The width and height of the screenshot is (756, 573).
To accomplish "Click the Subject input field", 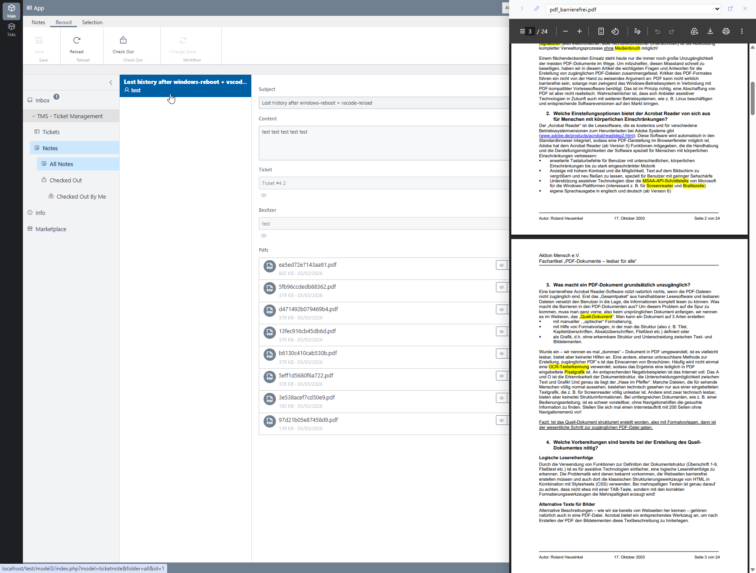I will click(x=383, y=103).
